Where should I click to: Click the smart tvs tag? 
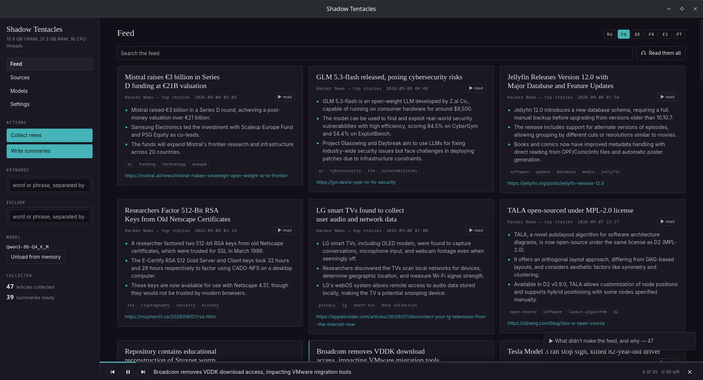pos(364,305)
